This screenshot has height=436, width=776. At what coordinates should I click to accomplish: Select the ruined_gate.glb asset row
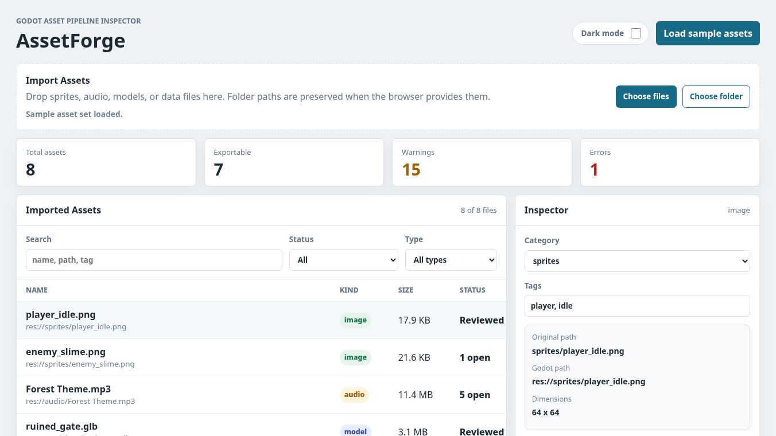point(261,425)
